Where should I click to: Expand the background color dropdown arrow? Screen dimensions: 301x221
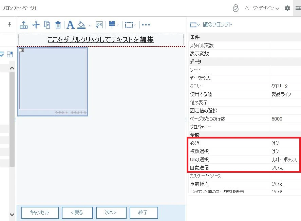point(90,25)
